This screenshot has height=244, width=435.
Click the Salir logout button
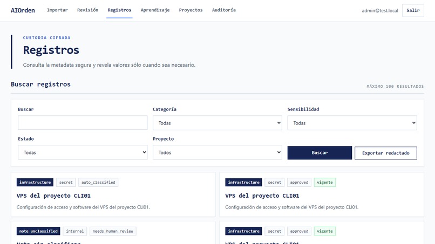(x=413, y=11)
